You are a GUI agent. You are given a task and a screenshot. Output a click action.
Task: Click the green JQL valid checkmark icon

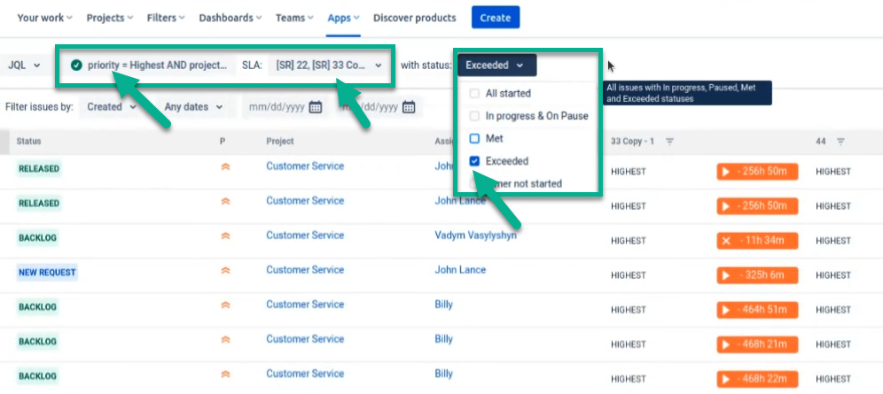click(x=76, y=65)
